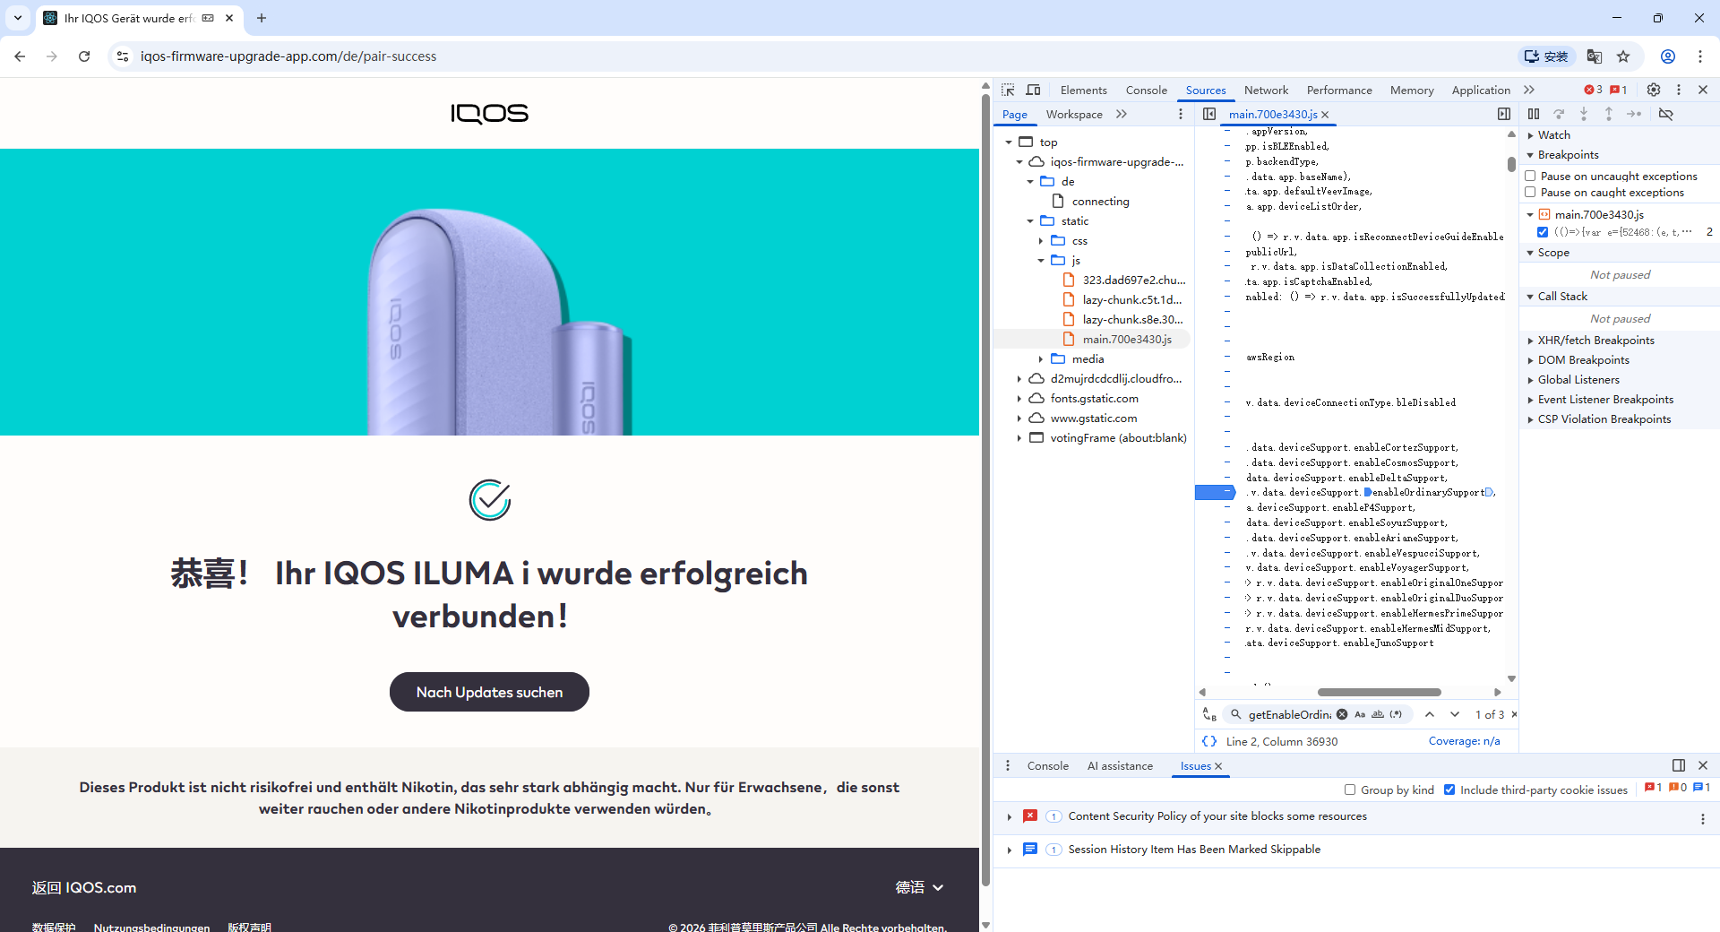Image resolution: width=1720 pixels, height=932 pixels.
Task: Check the Group by kind option
Action: (1350, 790)
